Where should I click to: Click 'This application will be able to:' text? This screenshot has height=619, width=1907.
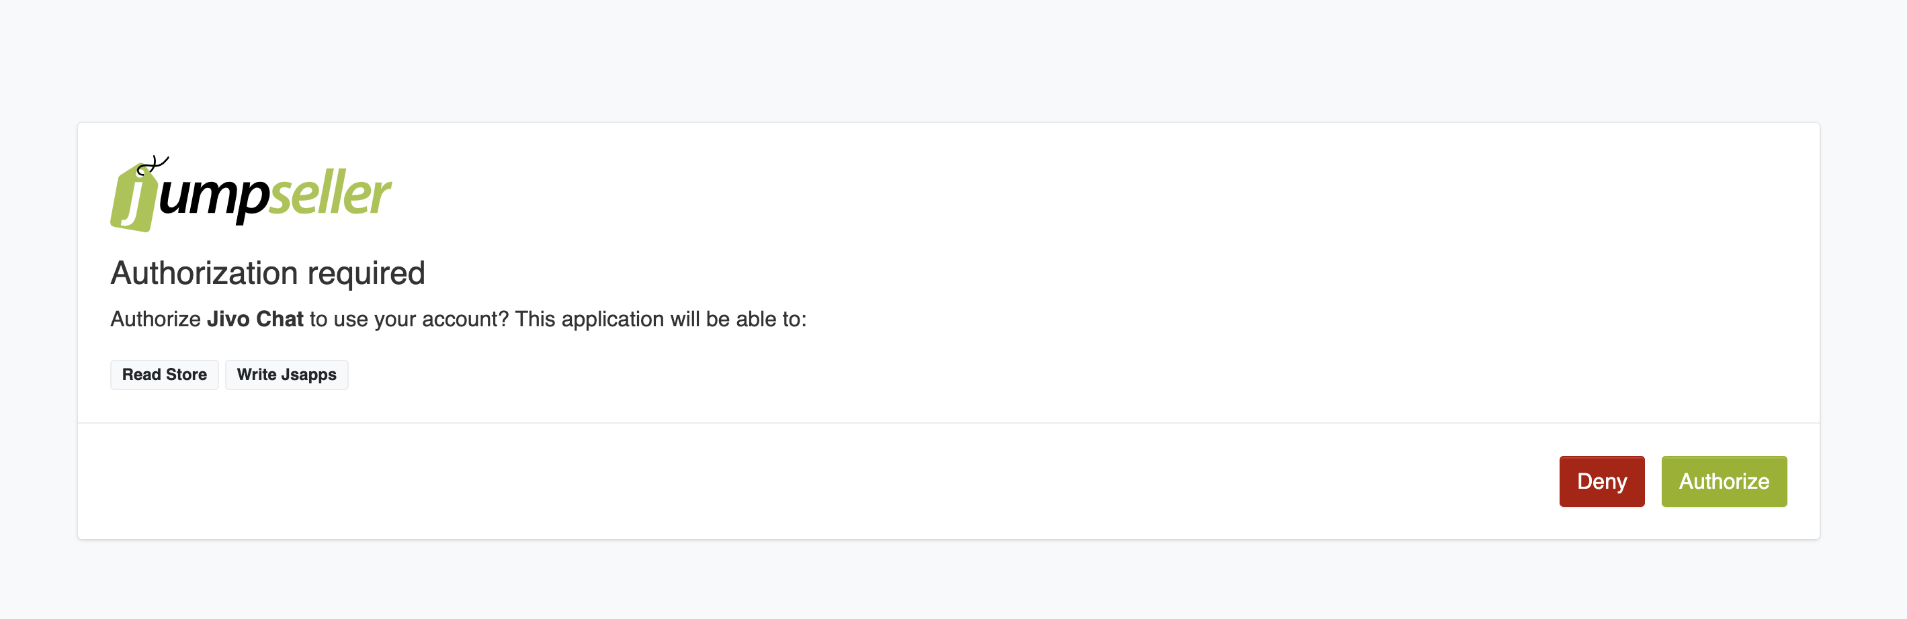tap(661, 319)
